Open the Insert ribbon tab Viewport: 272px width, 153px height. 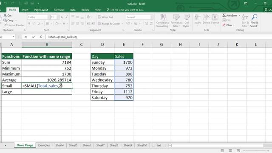coord(25,10)
